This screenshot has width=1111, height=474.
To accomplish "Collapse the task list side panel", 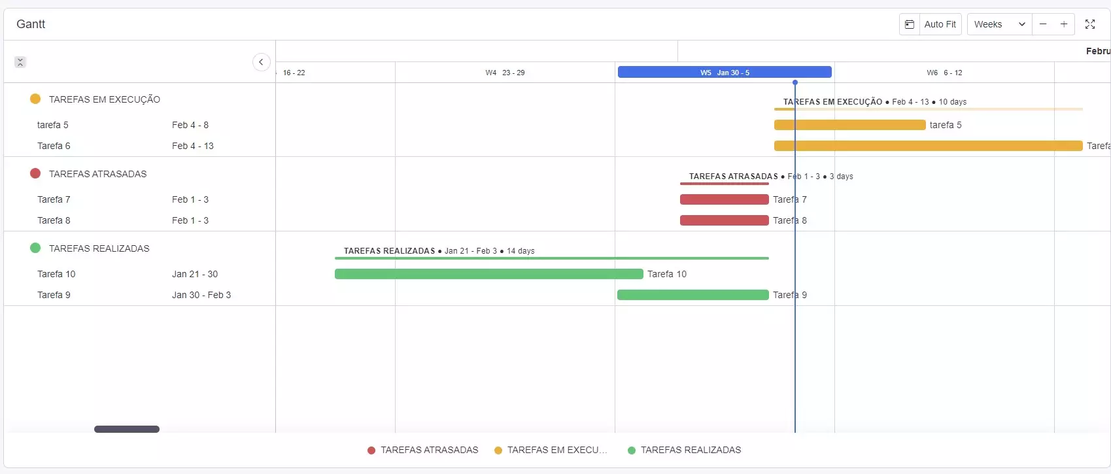I will pyautogui.click(x=261, y=62).
